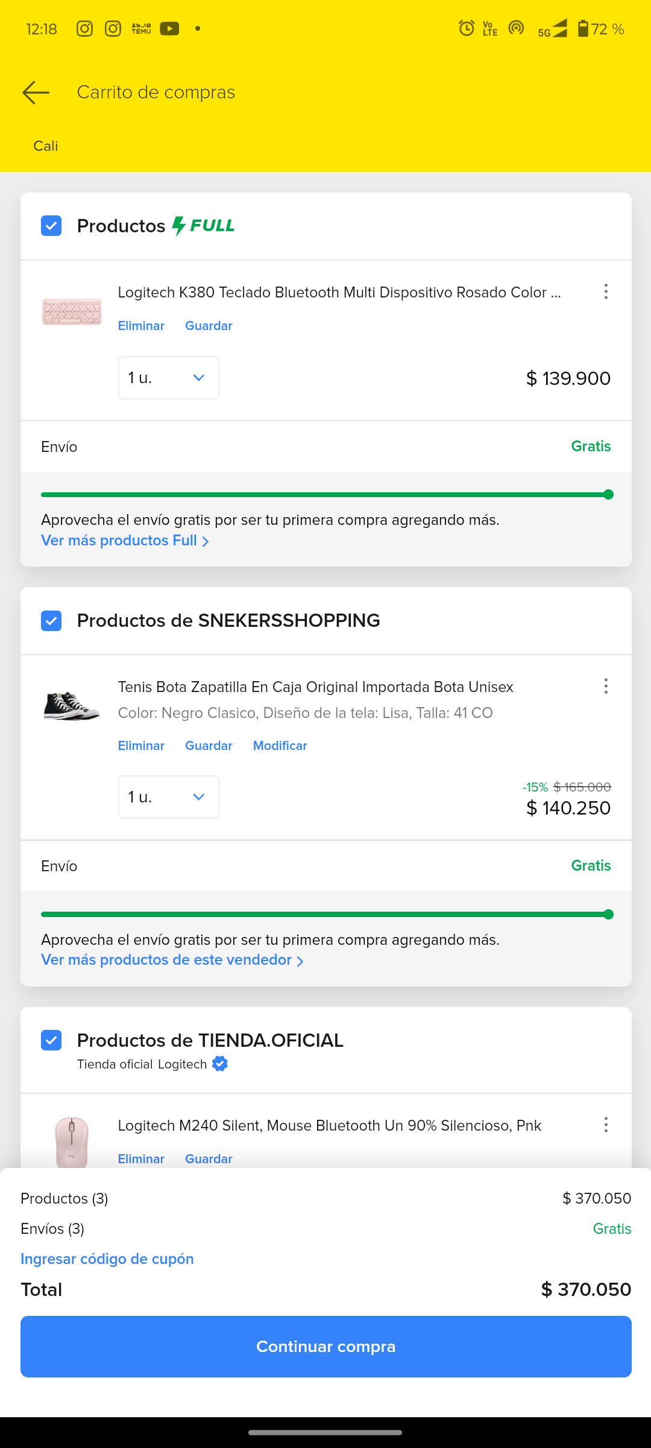This screenshot has height=1448, width=651.
Task: Tap the FULL free shipping progress bar
Action: (326, 495)
